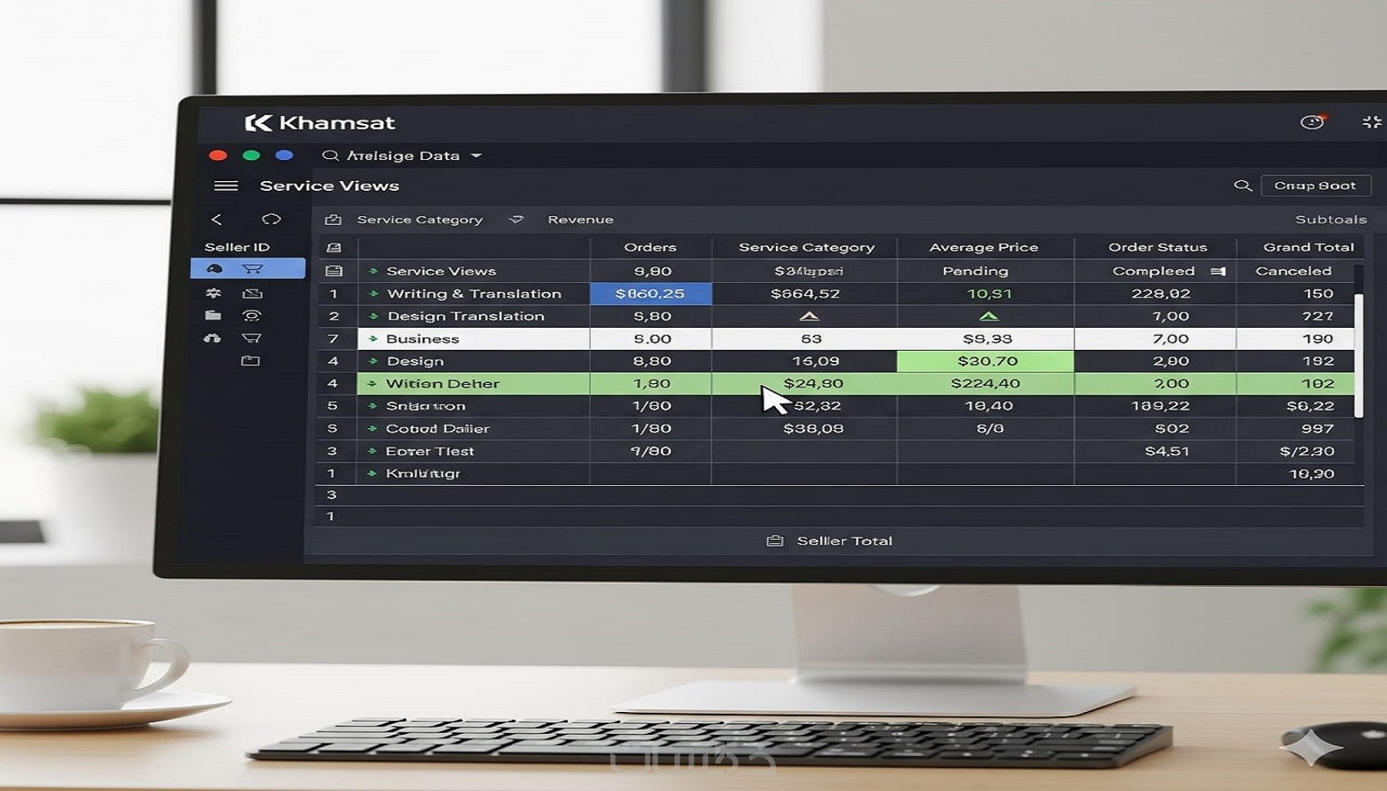Click the sort icon left of Revenue
Viewport: 1387px width, 791px height.
point(516,219)
